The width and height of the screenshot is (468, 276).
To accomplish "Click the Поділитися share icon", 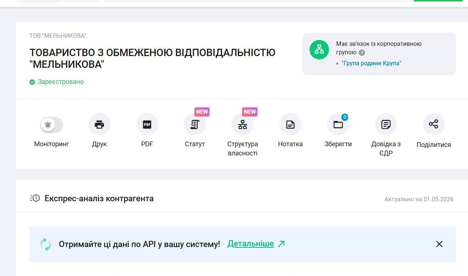I will (x=434, y=124).
